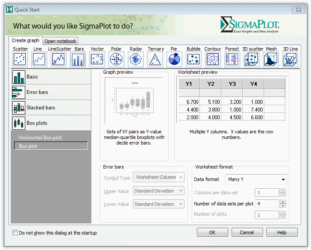Open the Data format Many Y dropdown
This screenshot has height=250, width=311.
tap(256, 179)
